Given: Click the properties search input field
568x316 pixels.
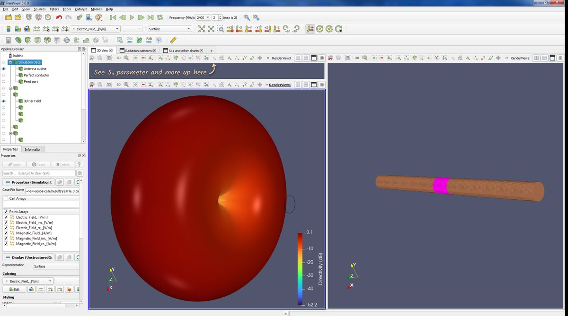Looking at the screenshot, I should coord(38,173).
